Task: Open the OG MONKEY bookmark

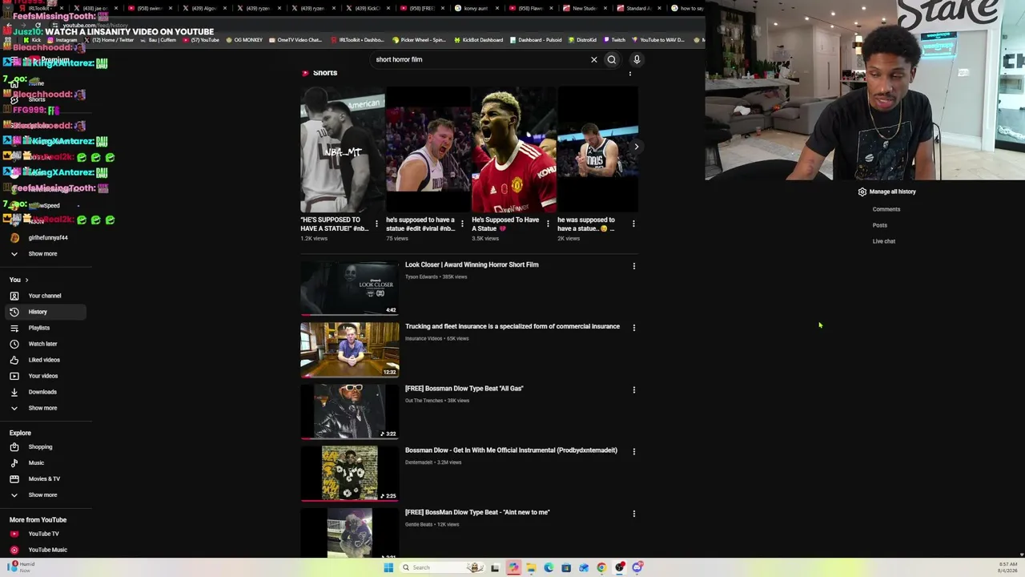Action: (244, 40)
